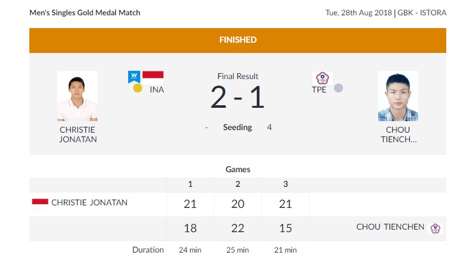Click Christie's game 2 score of 20
The height and width of the screenshot is (273, 466).
click(237, 204)
